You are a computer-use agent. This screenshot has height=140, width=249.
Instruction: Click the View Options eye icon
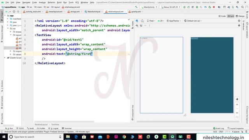[x=137, y=25]
